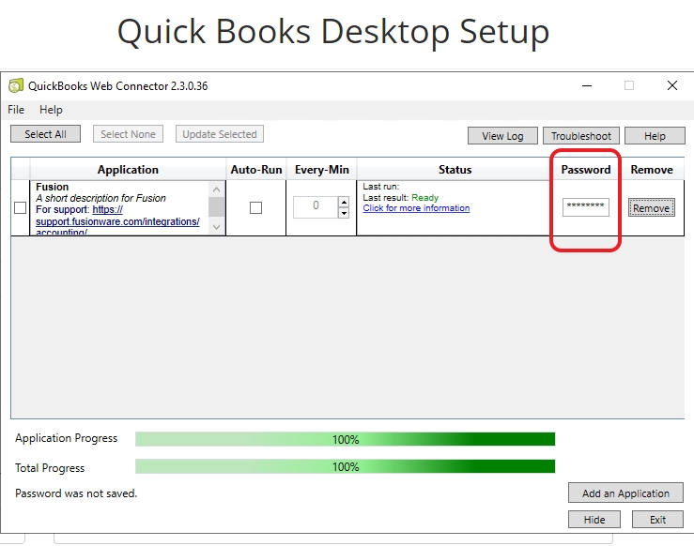Viewport: 694px width, 546px height.
Task: Click the QuickBooks Web Connector title icon
Action: click(15, 85)
